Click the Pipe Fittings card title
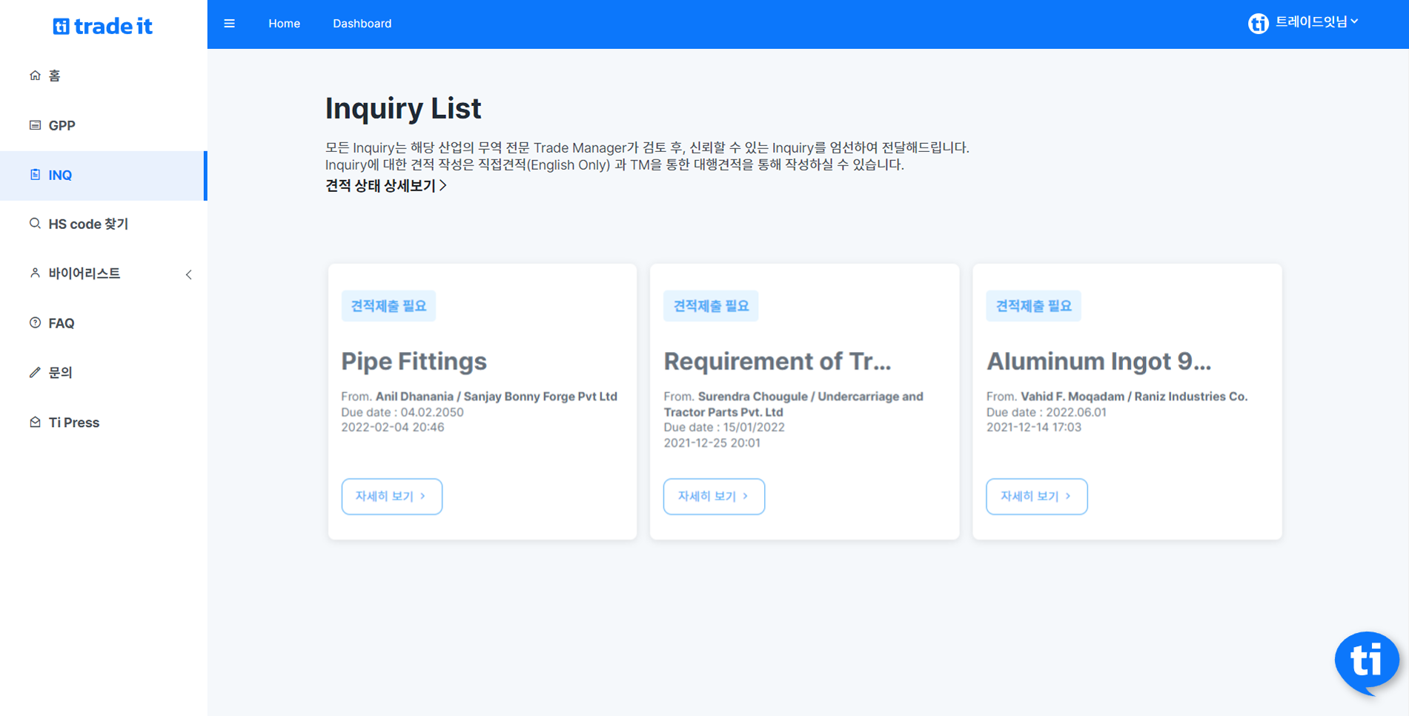Screen dimensions: 1409x716 tap(414, 362)
